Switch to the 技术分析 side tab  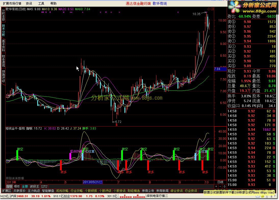(3, 30)
